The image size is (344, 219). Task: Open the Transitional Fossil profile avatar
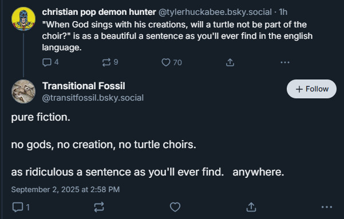click(x=23, y=91)
